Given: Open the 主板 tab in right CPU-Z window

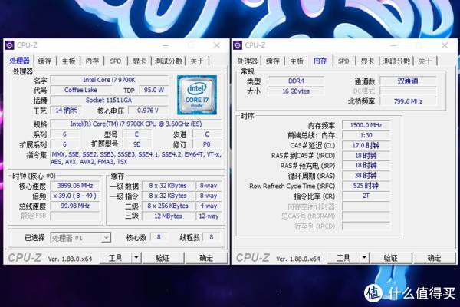Looking at the screenshot, I should pos(297,61).
